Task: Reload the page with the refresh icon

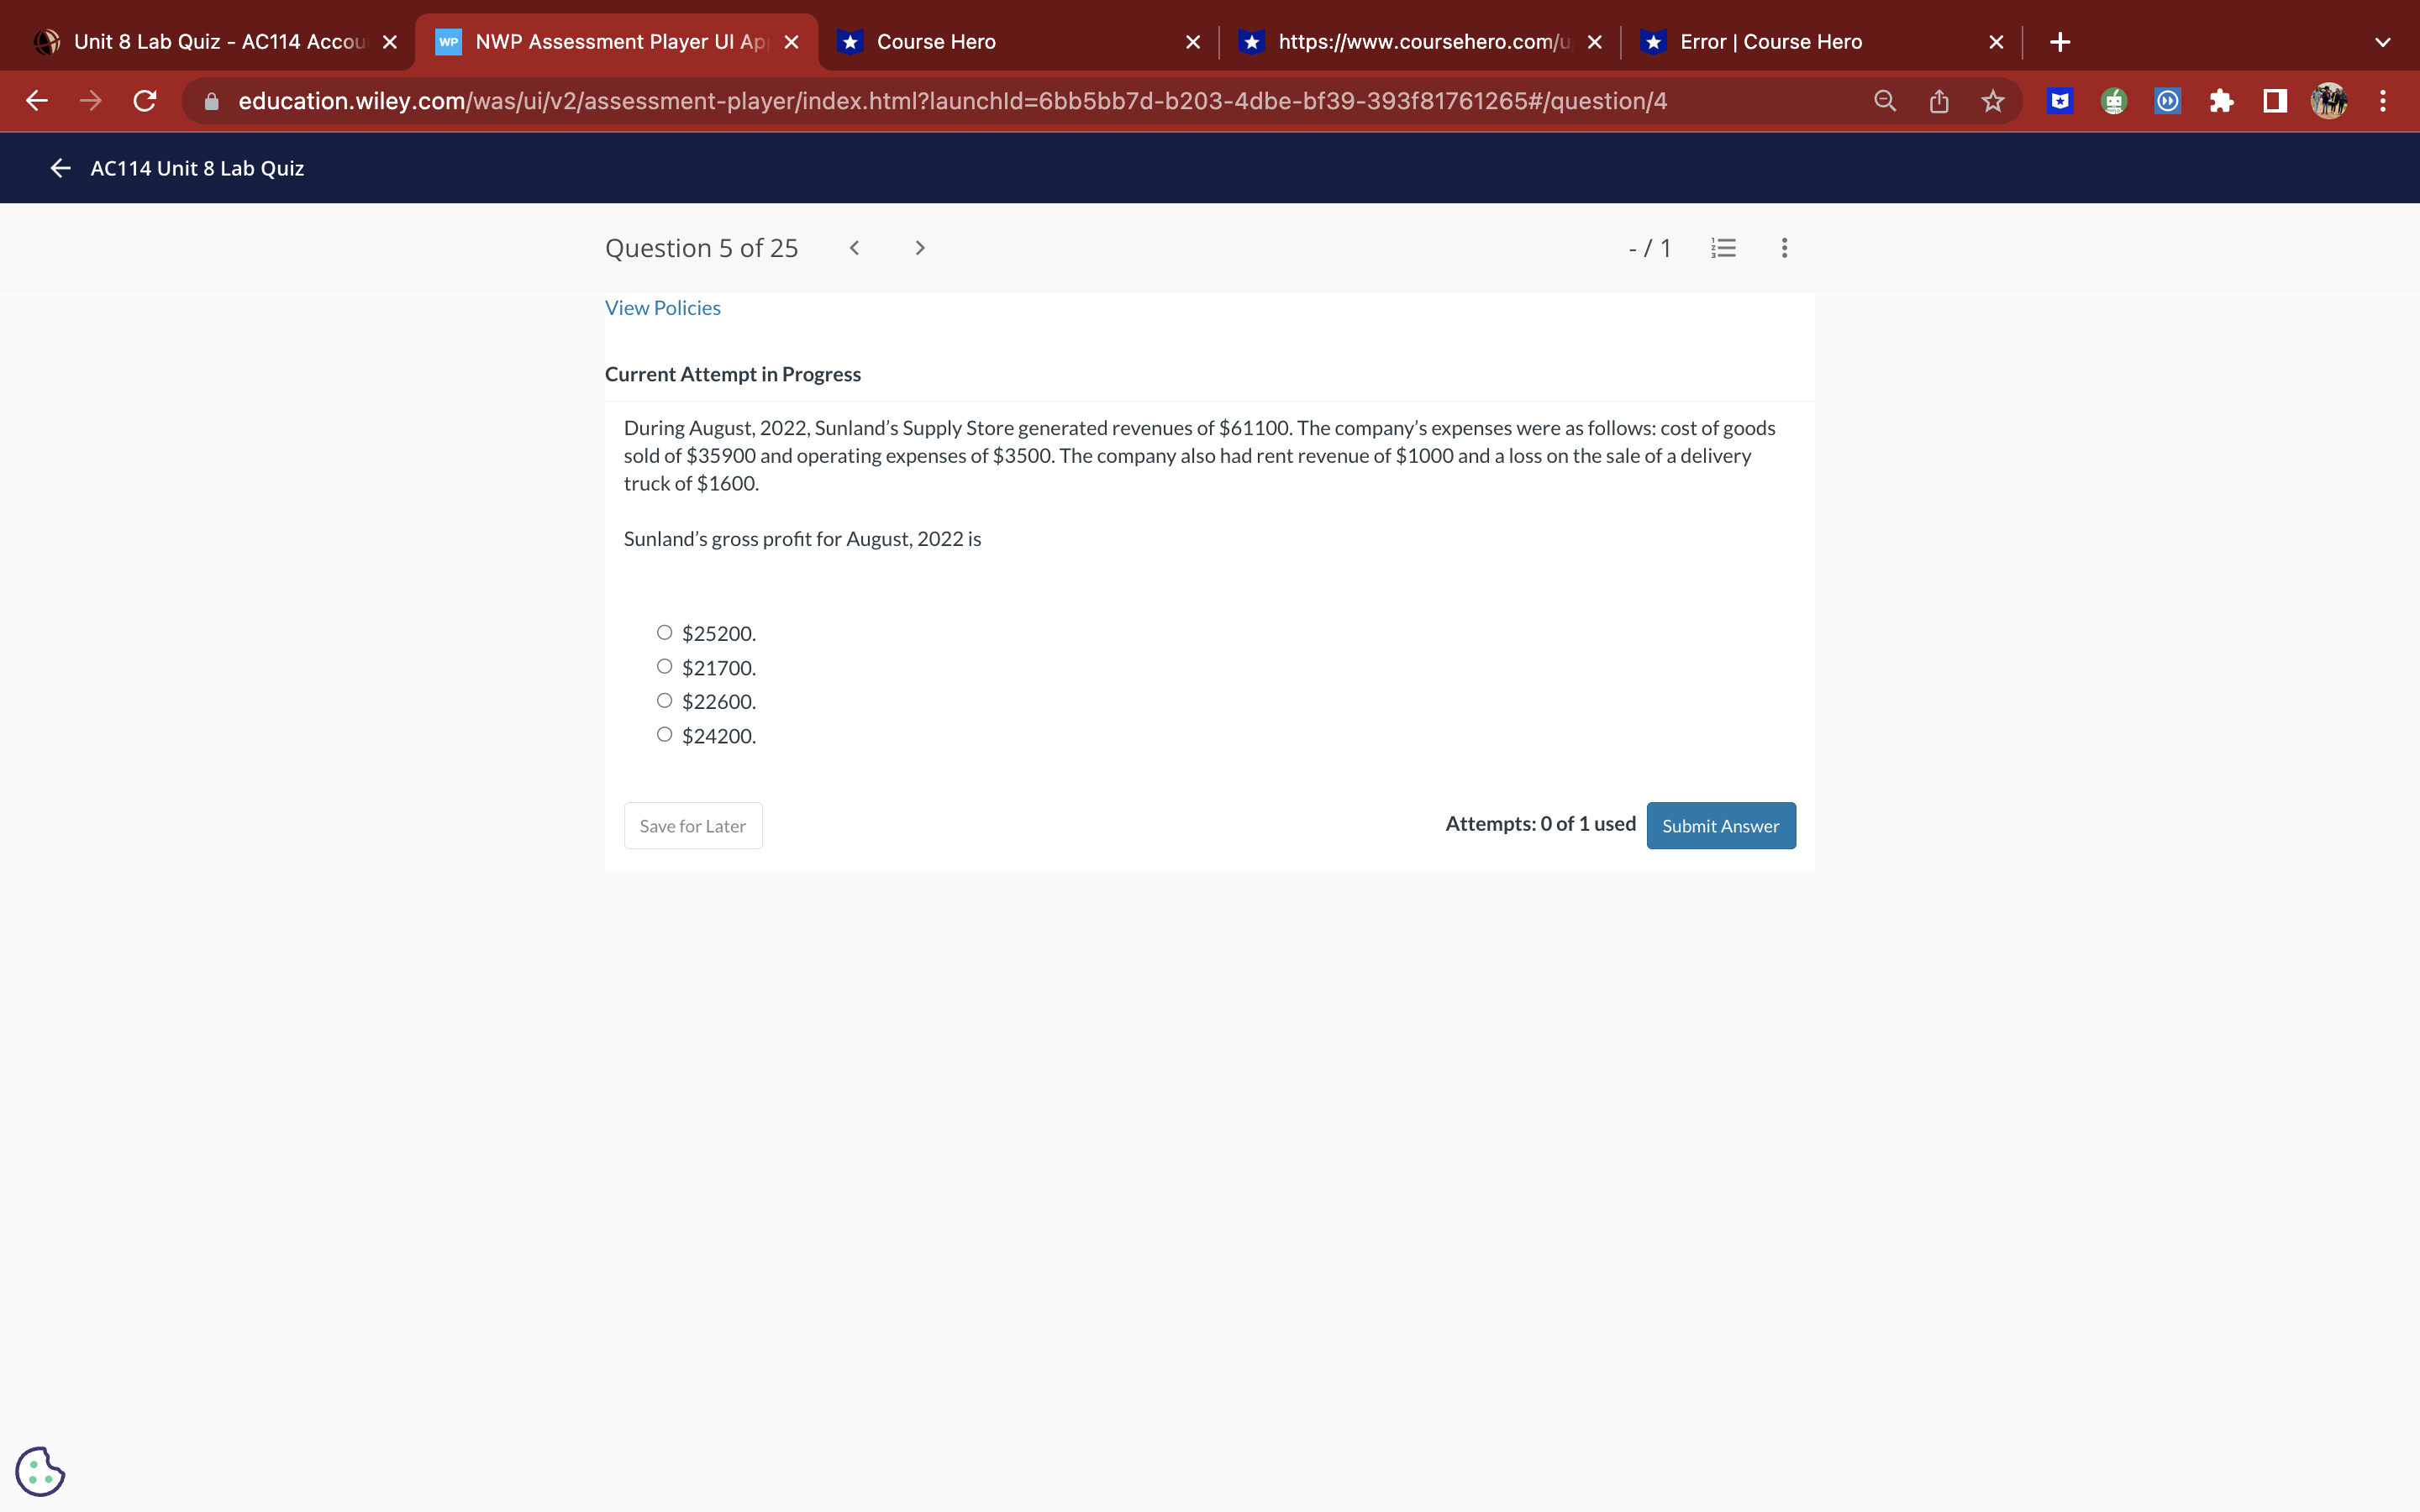Action: pyautogui.click(x=145, y=101)
